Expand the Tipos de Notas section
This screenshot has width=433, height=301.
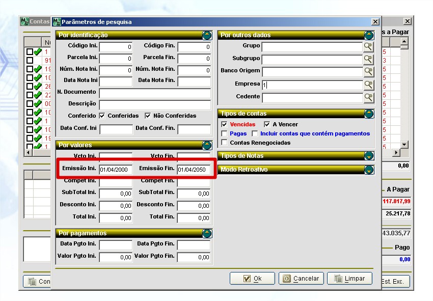coord(369,156)
